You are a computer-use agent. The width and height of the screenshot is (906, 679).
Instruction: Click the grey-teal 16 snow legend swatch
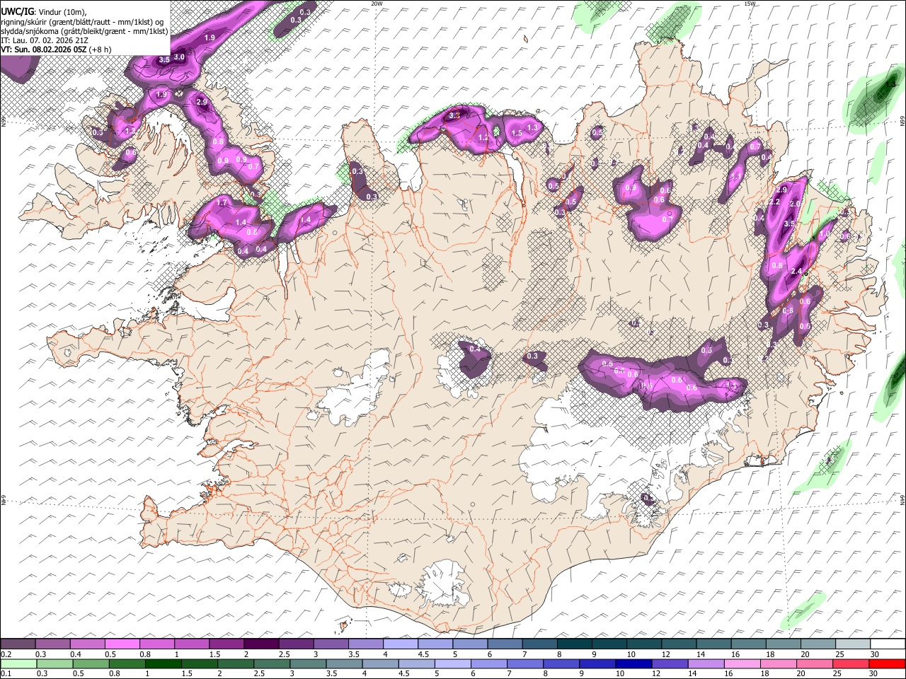[x=749, y=644]
